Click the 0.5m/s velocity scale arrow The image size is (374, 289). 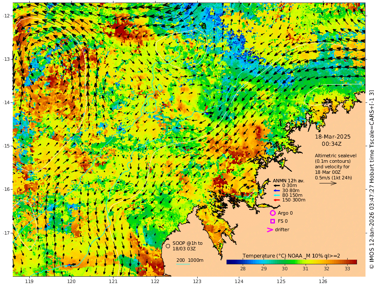click(328, 183)
